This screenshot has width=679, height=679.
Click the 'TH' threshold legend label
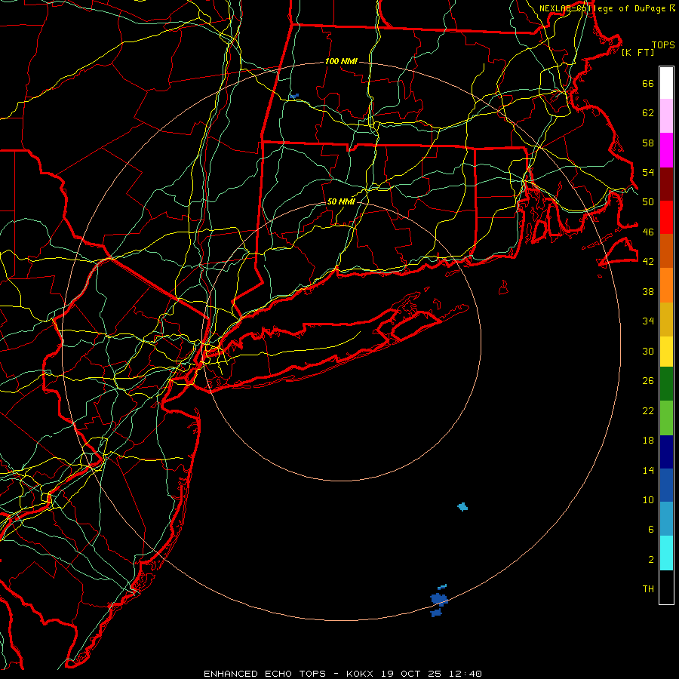click(648, 589)
